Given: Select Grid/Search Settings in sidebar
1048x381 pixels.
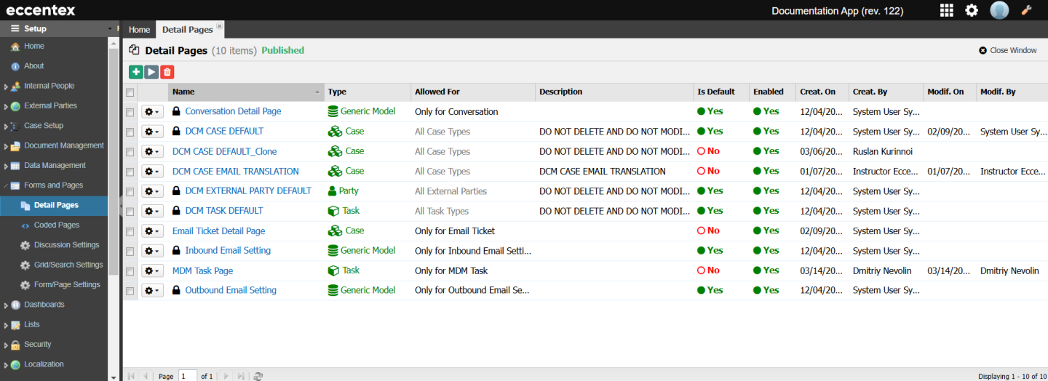Looking at the screenshot, I should click(x=68, y=265).
